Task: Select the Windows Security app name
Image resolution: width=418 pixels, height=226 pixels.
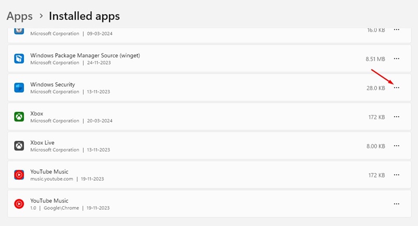Action: tap(53, 84)
